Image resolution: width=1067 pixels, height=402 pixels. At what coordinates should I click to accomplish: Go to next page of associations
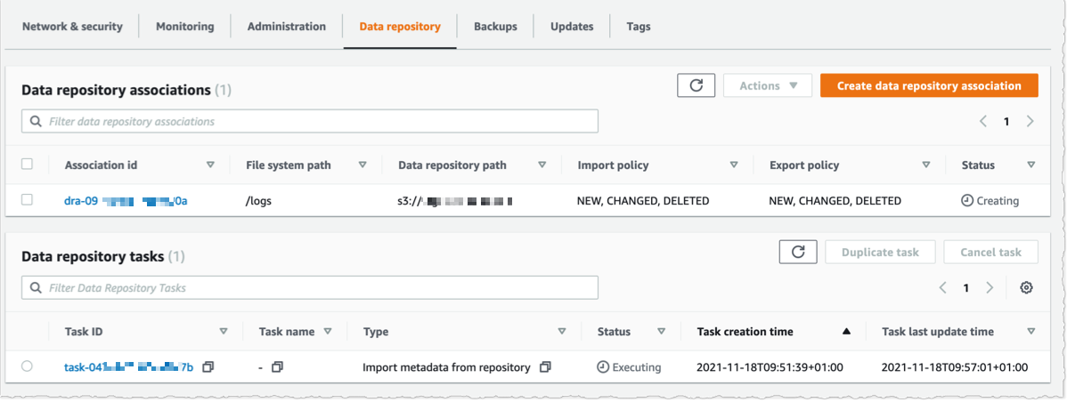click(x=1030, y=121)
